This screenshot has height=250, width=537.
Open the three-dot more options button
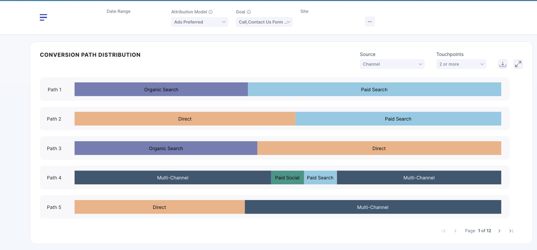tap(369, 22)
